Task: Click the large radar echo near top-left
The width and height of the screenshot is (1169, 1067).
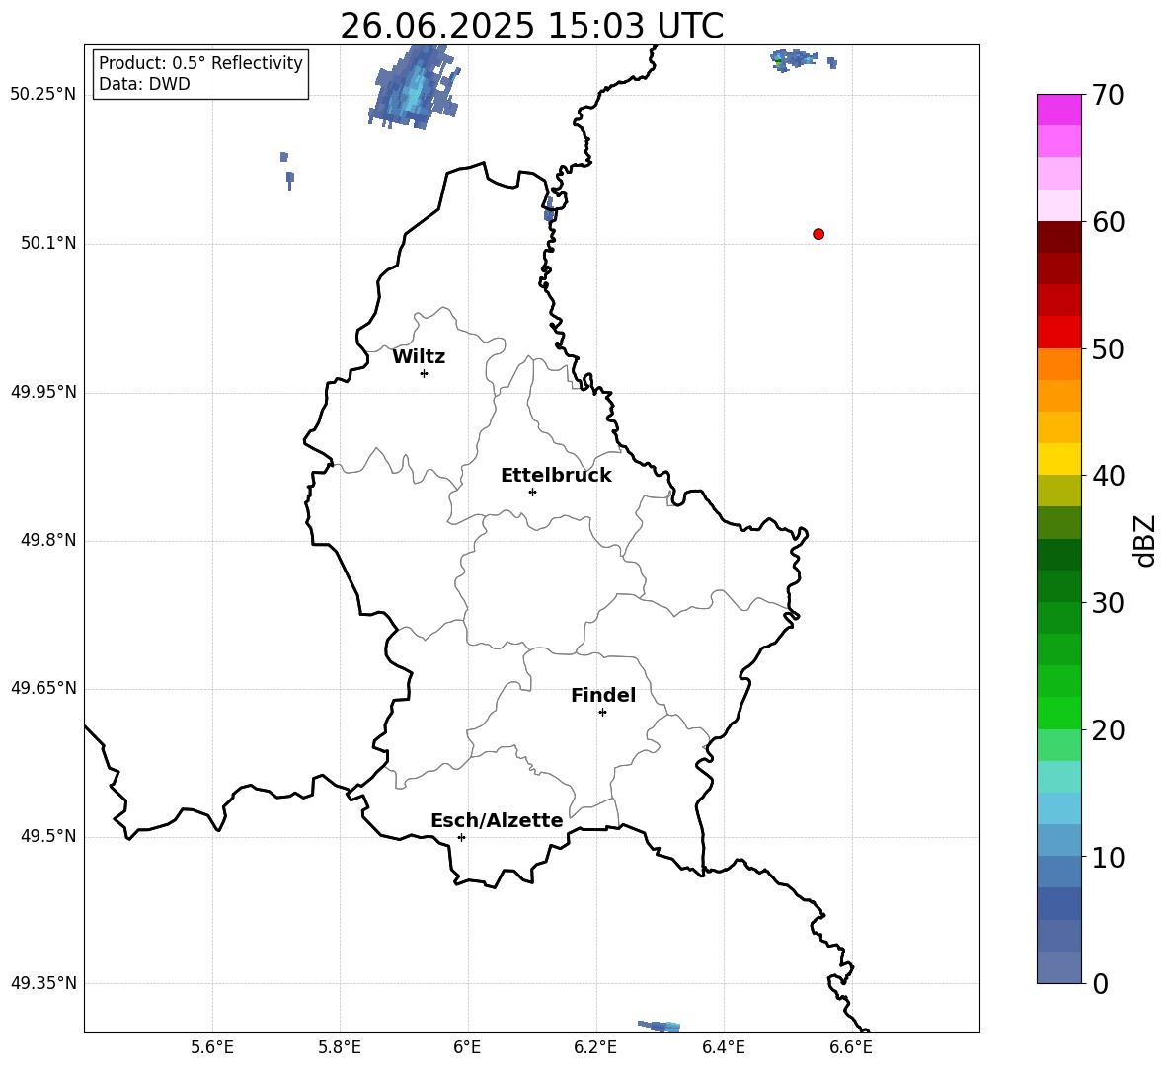Action: coord(414,88)
